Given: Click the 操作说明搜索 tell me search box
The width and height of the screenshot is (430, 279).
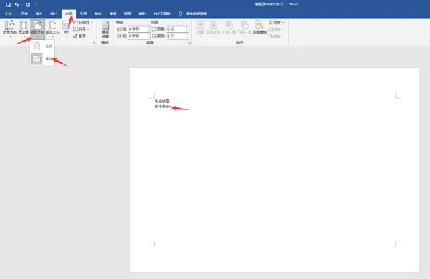Looking at the screenshot, I should pyautogui.click(x=196, y=13).
